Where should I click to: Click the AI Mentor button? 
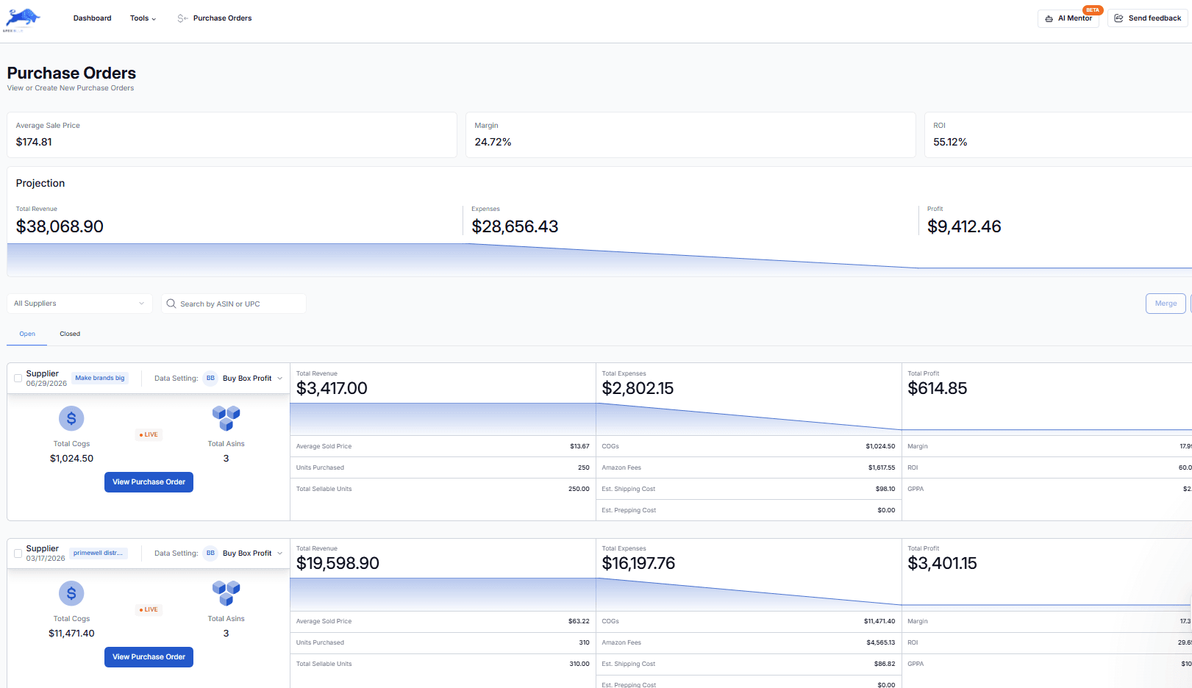1068,18
